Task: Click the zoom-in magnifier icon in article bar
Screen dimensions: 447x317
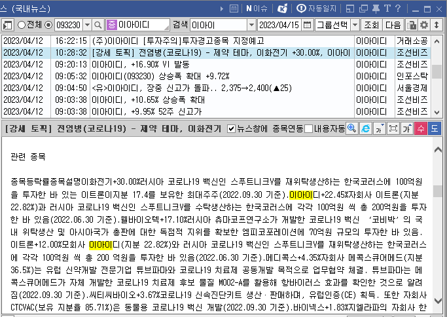Action: [352, 128]
